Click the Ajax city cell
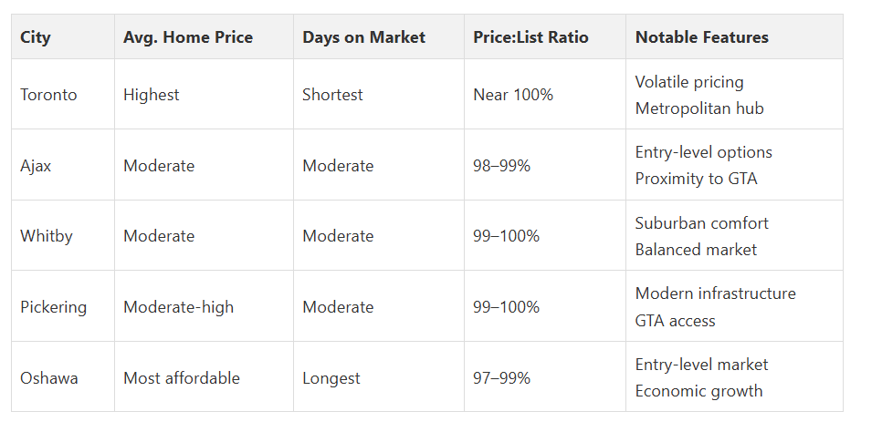The image size is (882, 422). [x=36, y=166]
